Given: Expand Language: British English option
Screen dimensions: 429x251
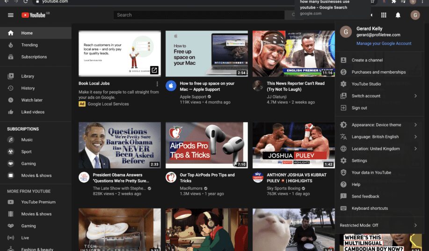Looking at the screenshot, I should (x=379, y=137).
